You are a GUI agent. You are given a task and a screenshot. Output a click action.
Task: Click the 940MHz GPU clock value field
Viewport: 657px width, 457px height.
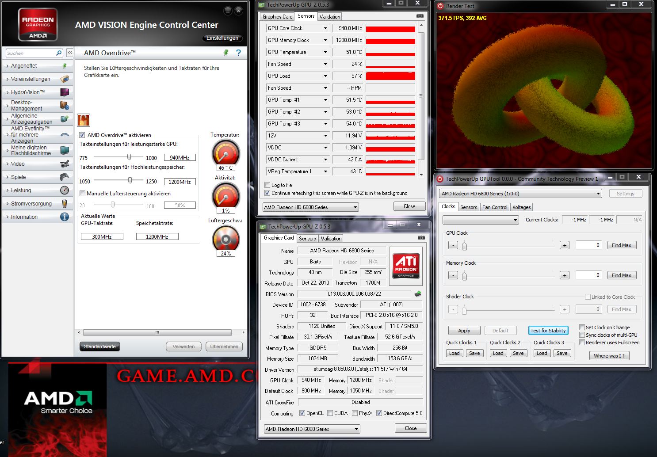click(180, 158)
